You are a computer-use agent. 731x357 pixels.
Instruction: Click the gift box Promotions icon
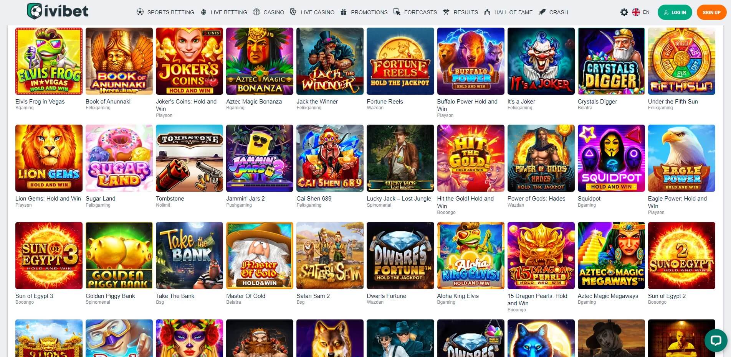tap(344, 12)
